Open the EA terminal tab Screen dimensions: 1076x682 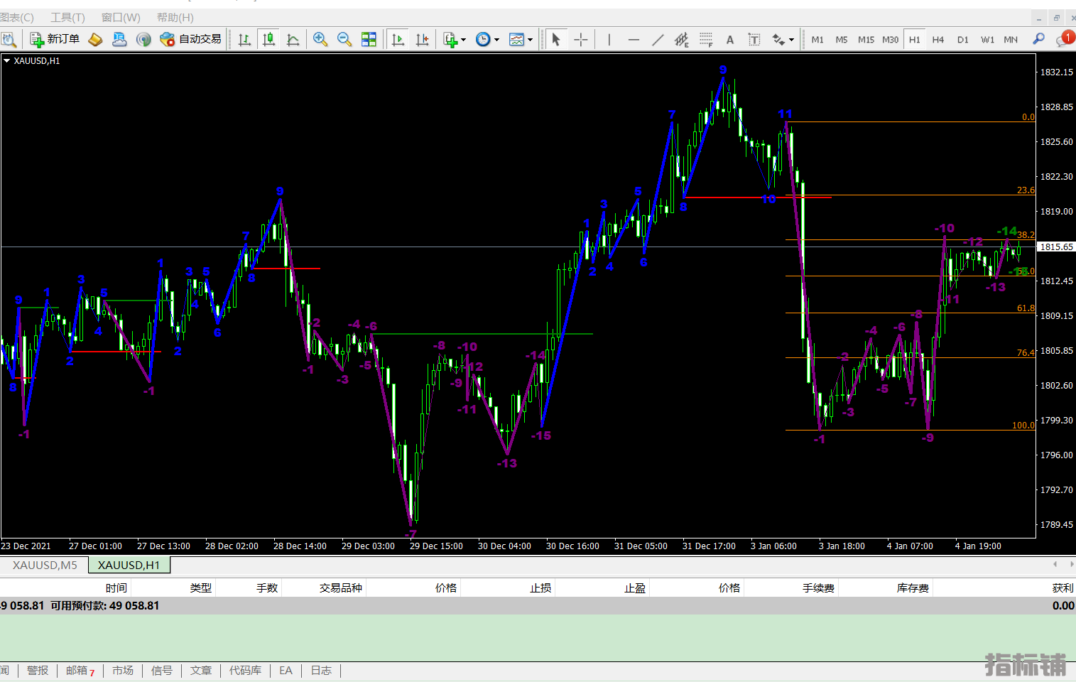[x=286, y=670]
